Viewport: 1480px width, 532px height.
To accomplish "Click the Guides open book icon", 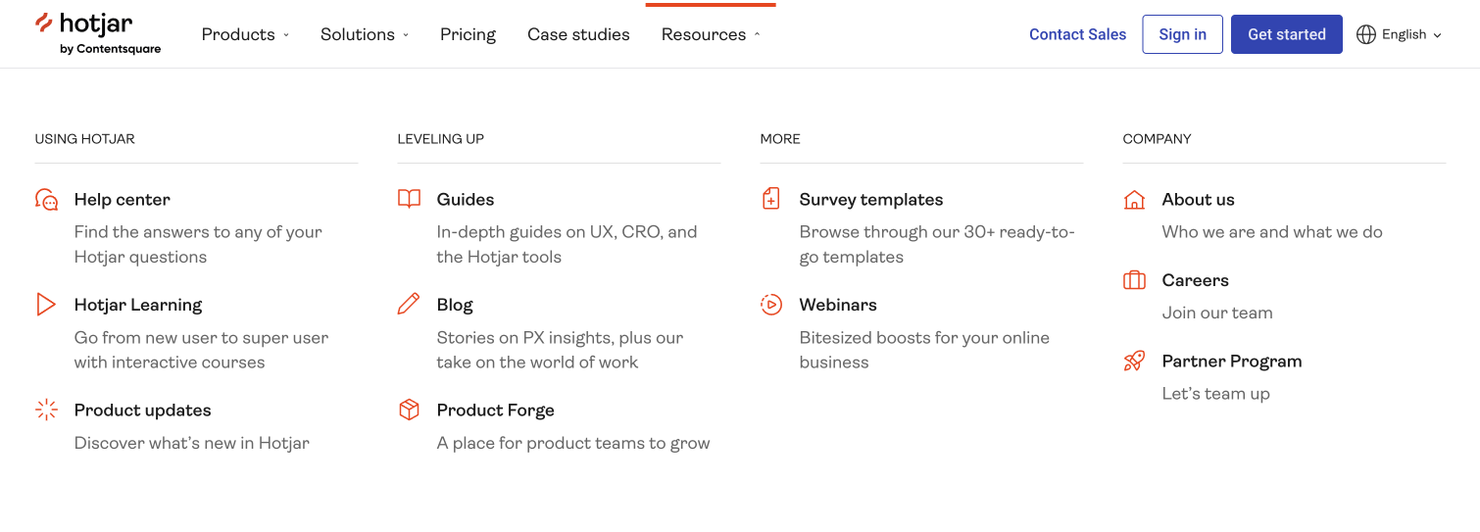I will tap(409, 199).
